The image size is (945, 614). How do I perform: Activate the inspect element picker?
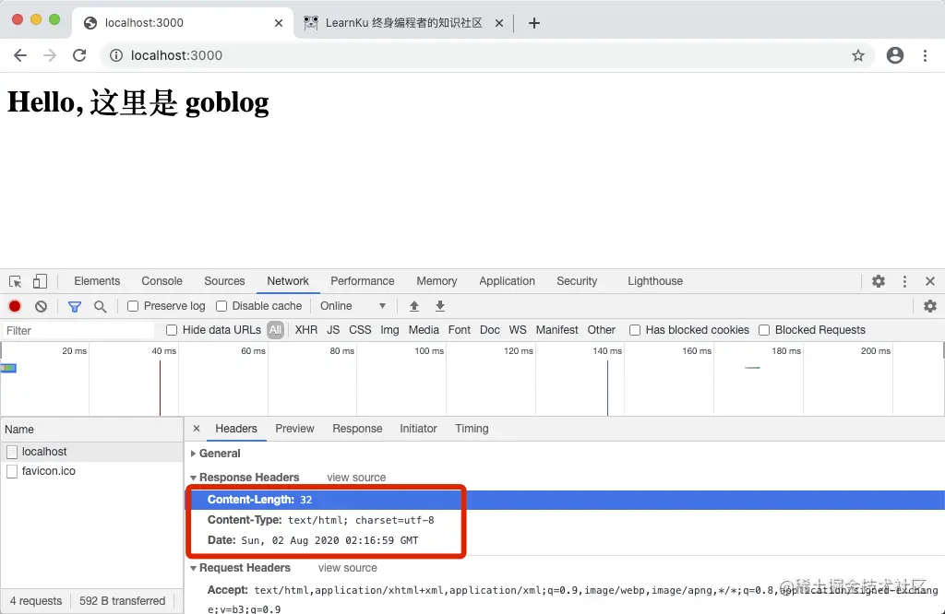[x=15, y=281]
